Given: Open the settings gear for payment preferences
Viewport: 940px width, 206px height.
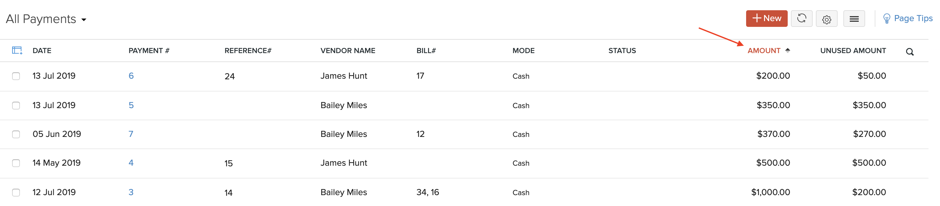Looking at the screenshot, I should point(827,18).
